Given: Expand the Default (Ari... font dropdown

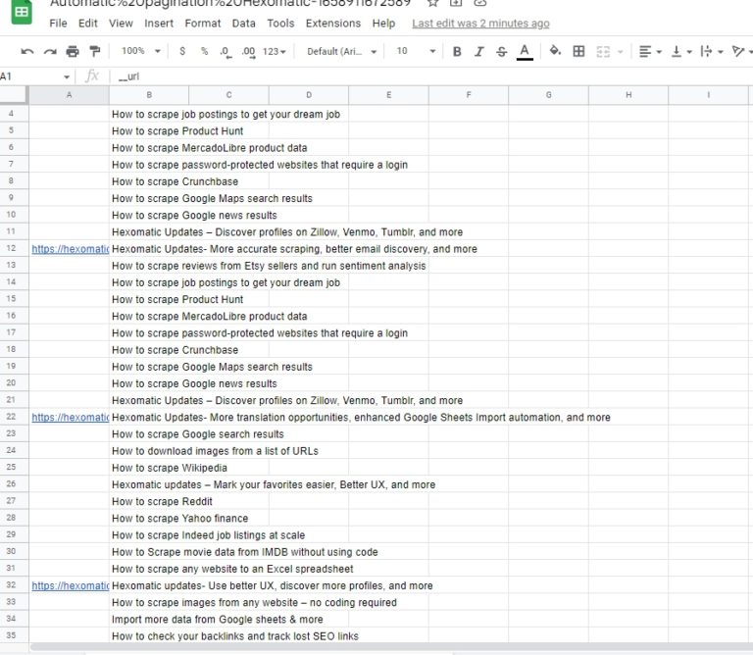Looking at the screenshot, I should click(340, 51).
